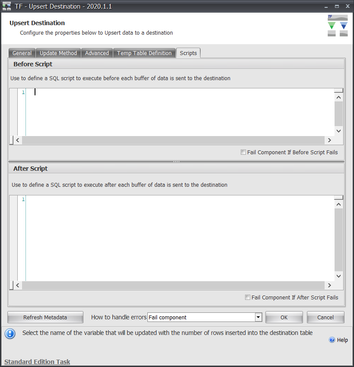Screen dimensions: 354x367
Task: Click the TF icon in the title bar
Action: click(x=6, y=6)
